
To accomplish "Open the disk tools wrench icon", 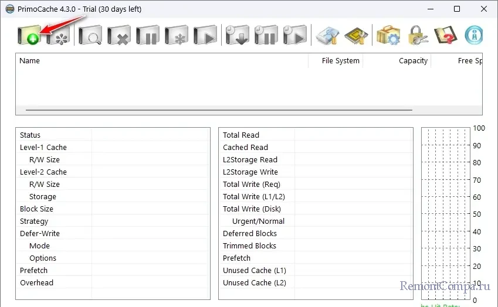I will pos(327,35).
